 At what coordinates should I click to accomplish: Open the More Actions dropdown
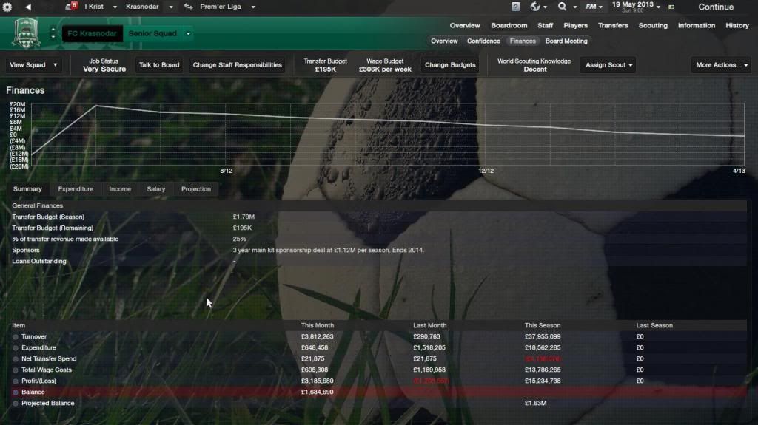(x=720, y=65)
